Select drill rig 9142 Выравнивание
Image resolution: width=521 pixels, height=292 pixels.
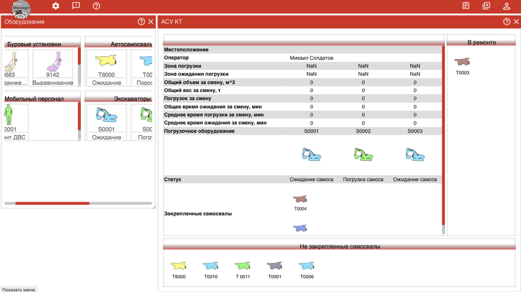(53, 68)
